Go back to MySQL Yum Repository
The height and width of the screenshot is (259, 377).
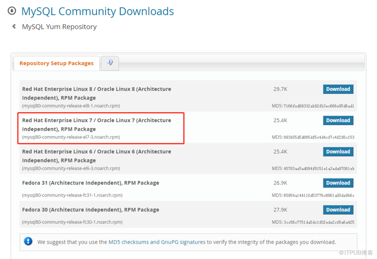(59, 27)
